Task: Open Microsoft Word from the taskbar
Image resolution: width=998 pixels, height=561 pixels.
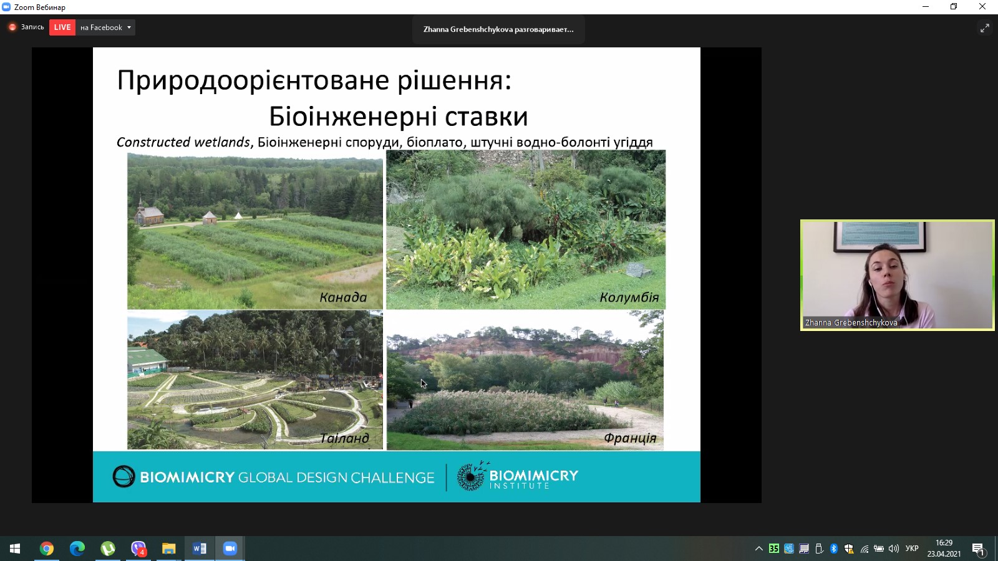Action: pos(200,549)
